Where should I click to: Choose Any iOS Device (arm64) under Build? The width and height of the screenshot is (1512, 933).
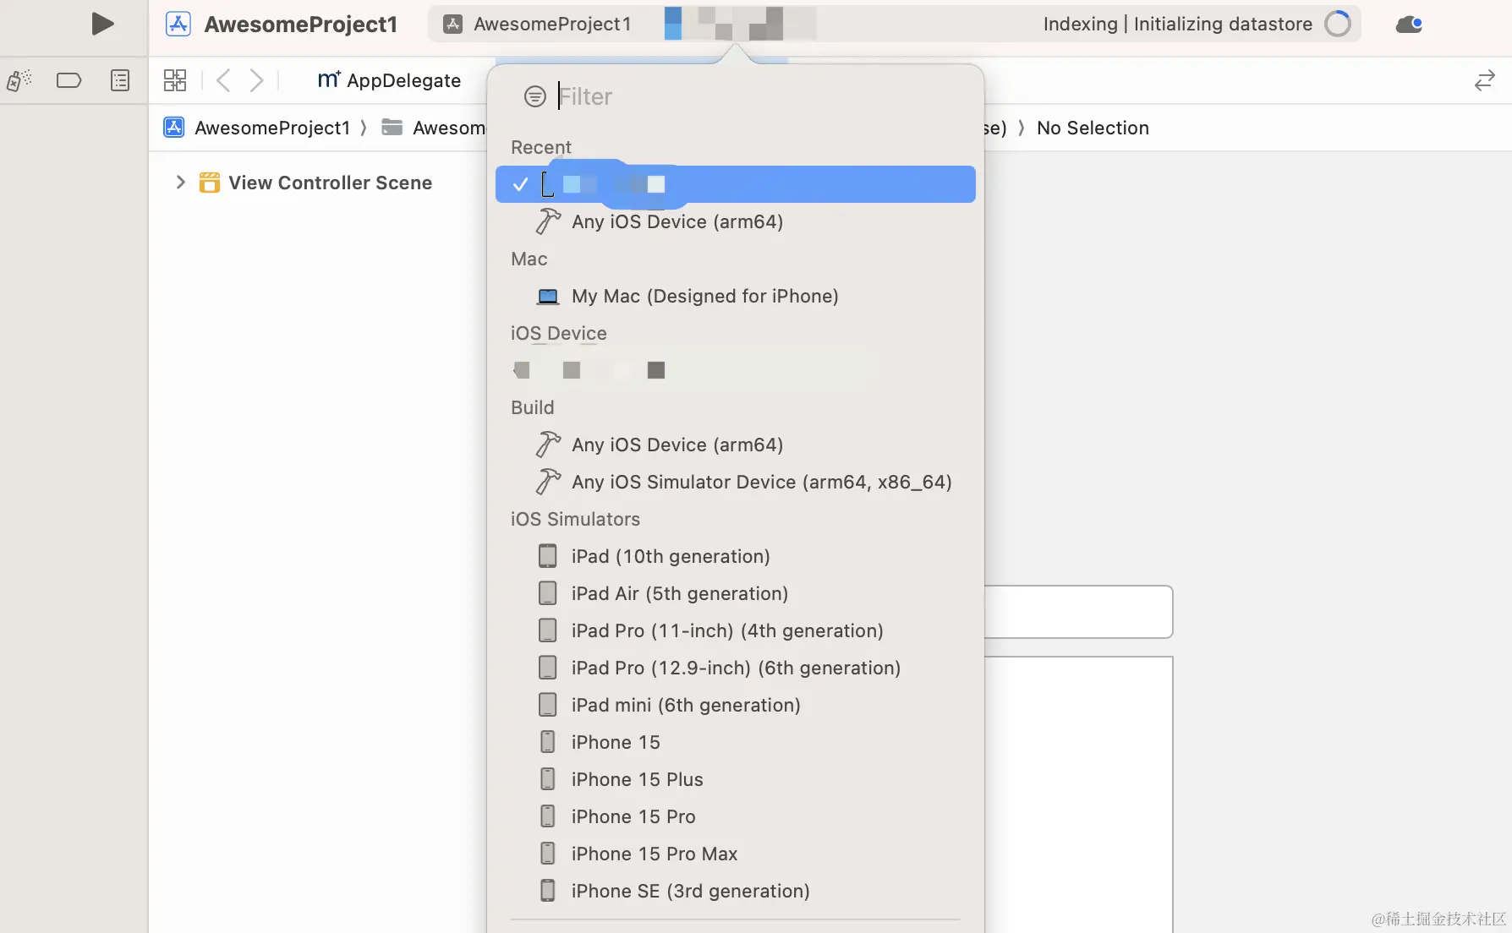point(735,445)
